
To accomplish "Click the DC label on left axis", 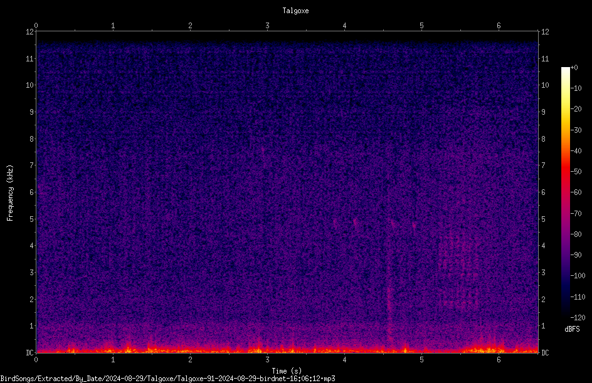I will pos(30,352).
